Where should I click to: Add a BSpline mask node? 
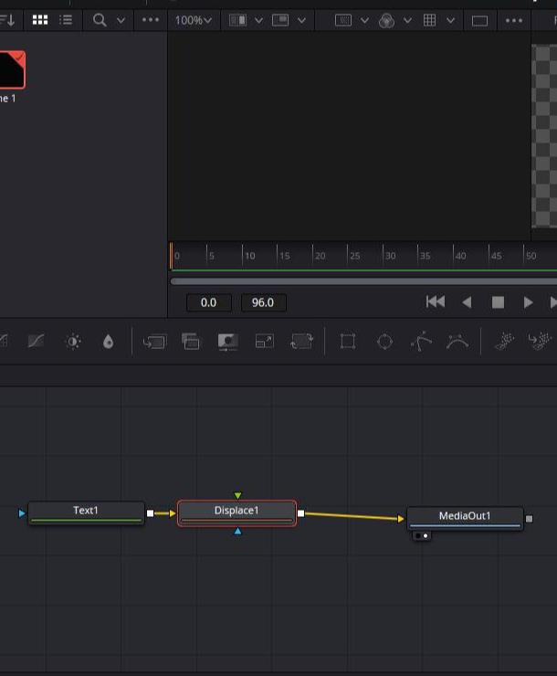(x=457, y=342)
